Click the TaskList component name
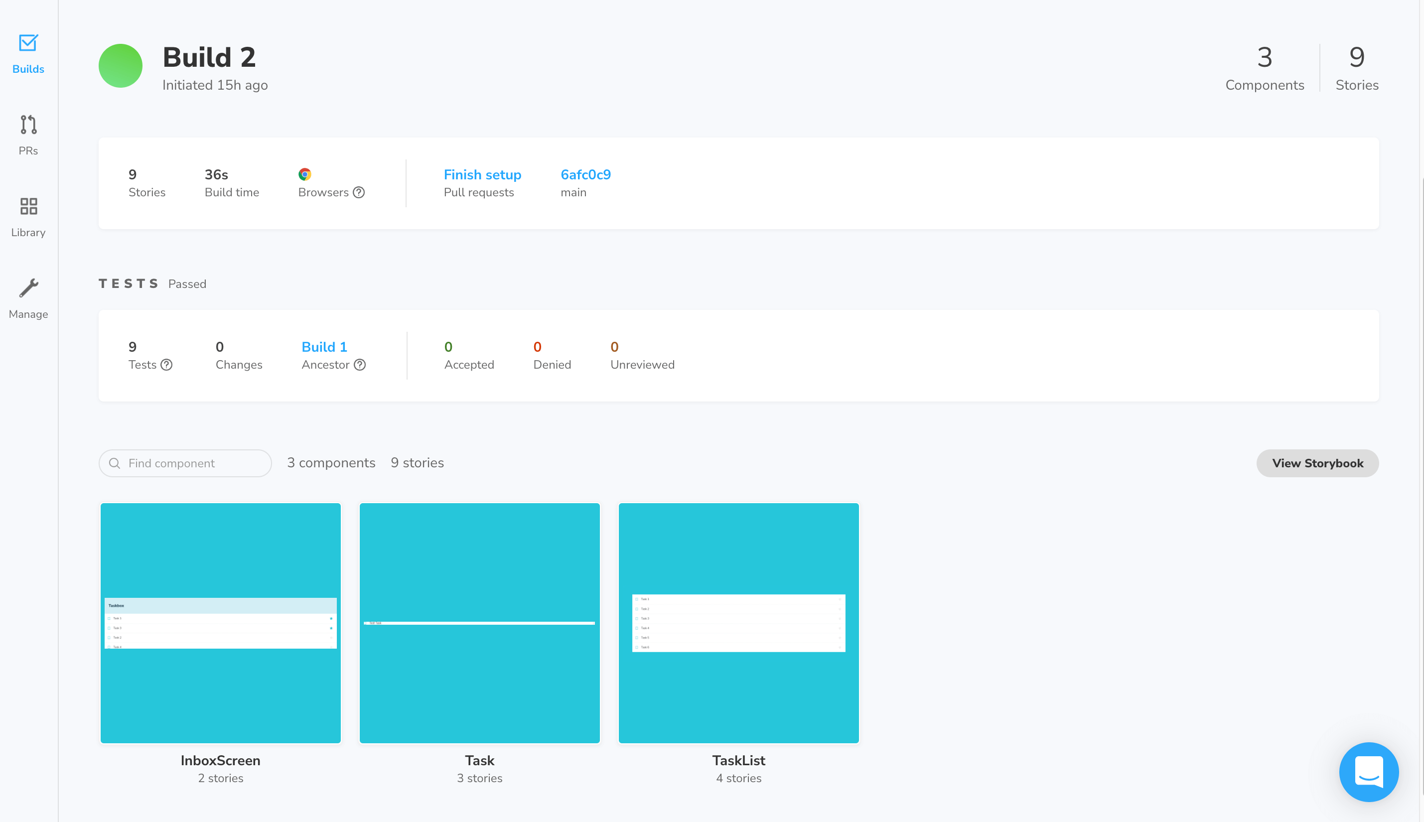The image size is (1424, 822). click(738, 760)
